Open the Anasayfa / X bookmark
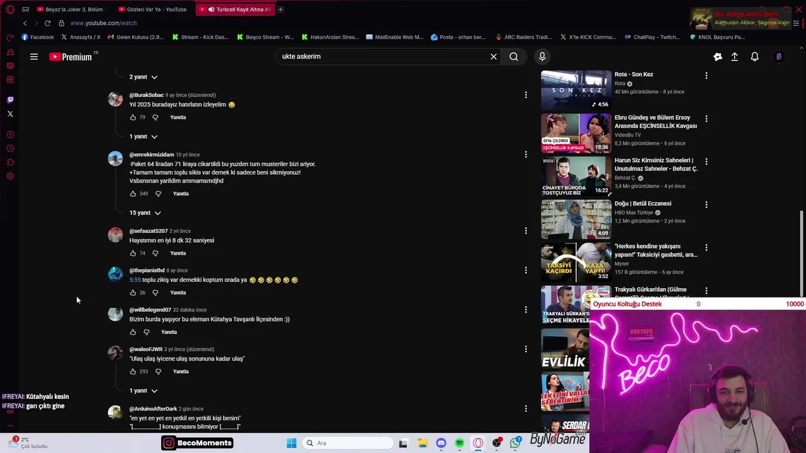 point(81,37)
